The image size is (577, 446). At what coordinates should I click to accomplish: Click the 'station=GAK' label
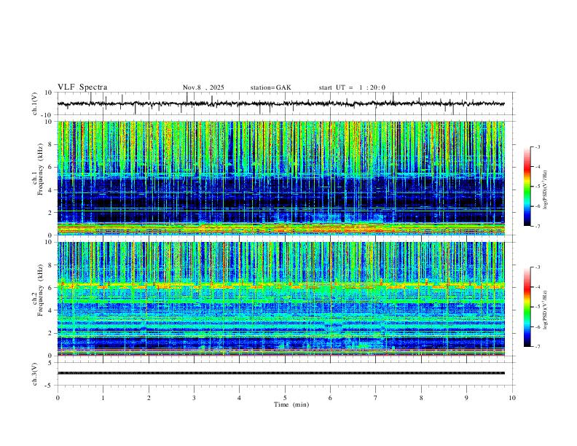pos(270,87)
